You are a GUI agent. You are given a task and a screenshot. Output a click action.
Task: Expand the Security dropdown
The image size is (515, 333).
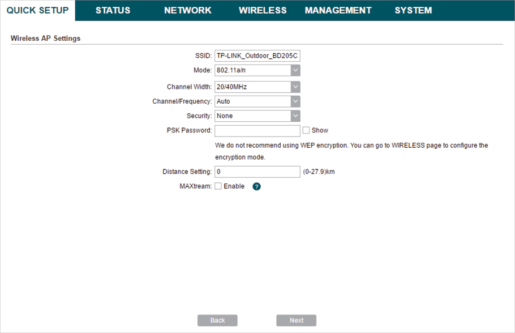pos(257,116)
